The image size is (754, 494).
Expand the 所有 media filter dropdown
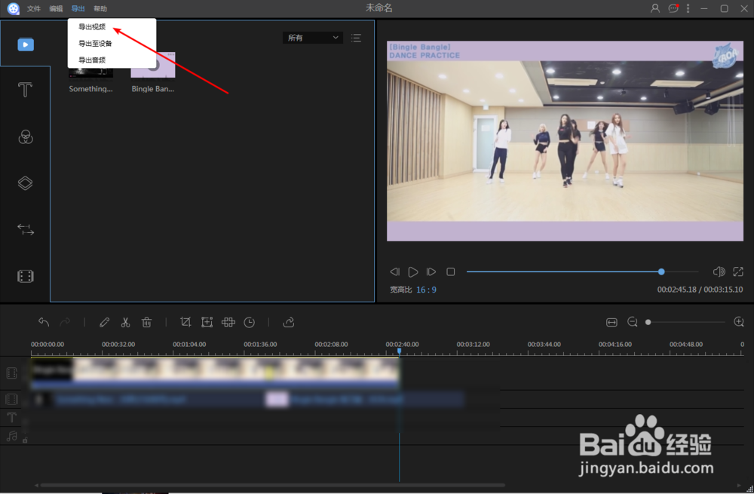[x=313, y=38]
